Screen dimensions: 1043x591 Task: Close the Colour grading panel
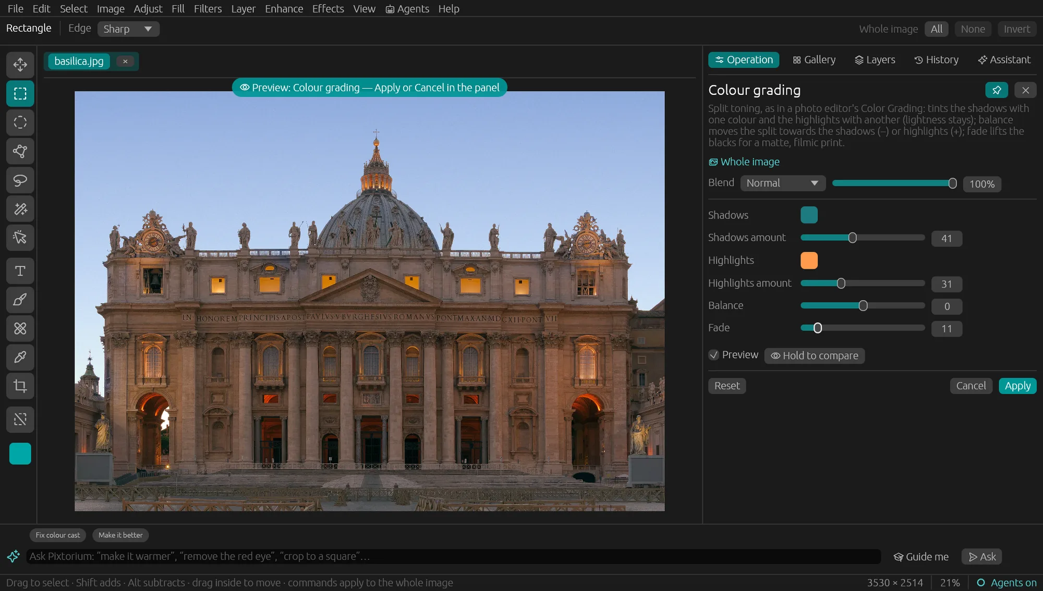1025,90
